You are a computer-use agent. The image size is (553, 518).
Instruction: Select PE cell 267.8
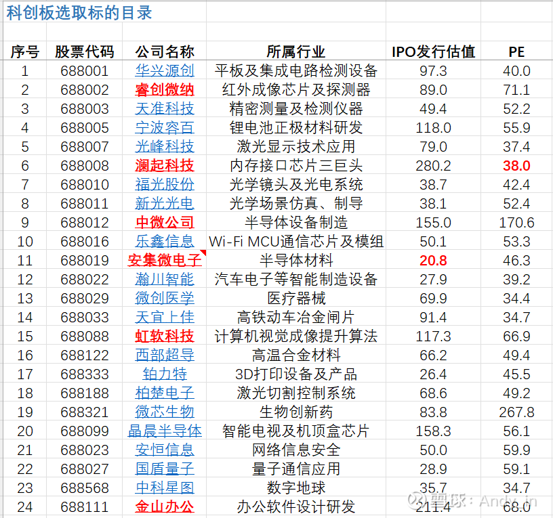[x=516, y=412]
